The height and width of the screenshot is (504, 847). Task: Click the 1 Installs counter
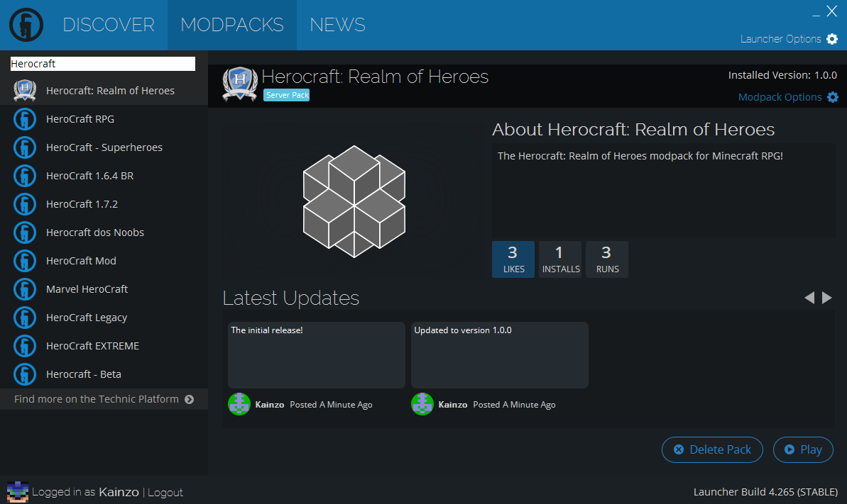pos(560,259)
